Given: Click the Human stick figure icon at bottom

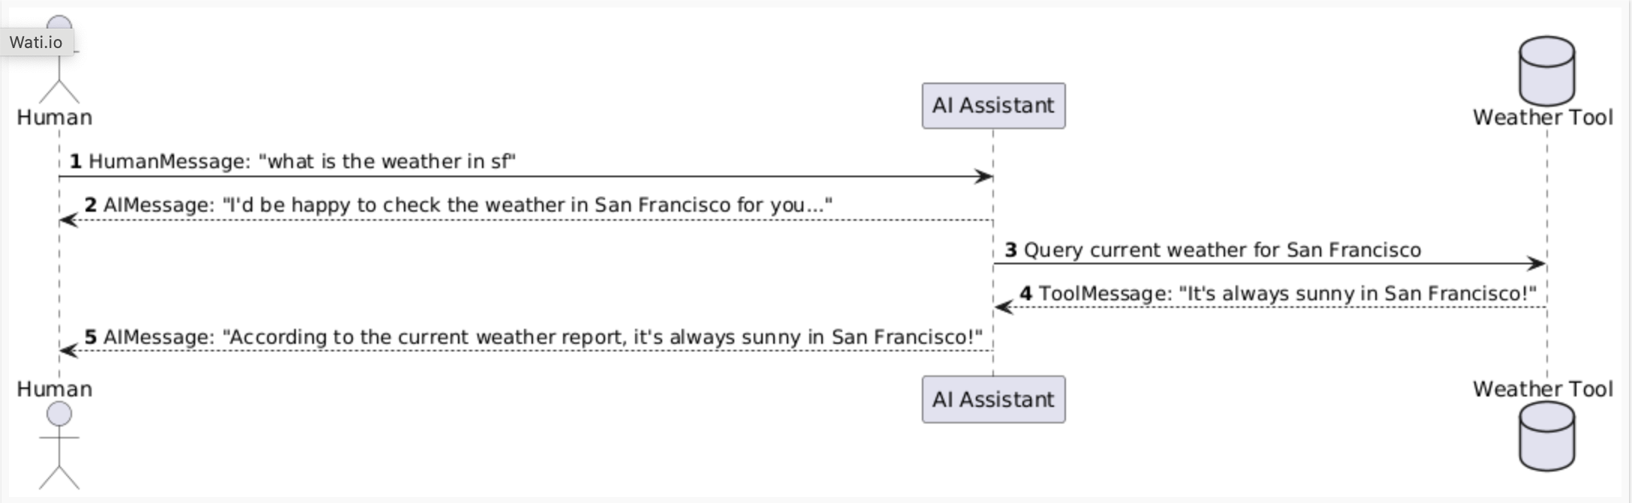Looking at the screenshot, I should 59,444.
